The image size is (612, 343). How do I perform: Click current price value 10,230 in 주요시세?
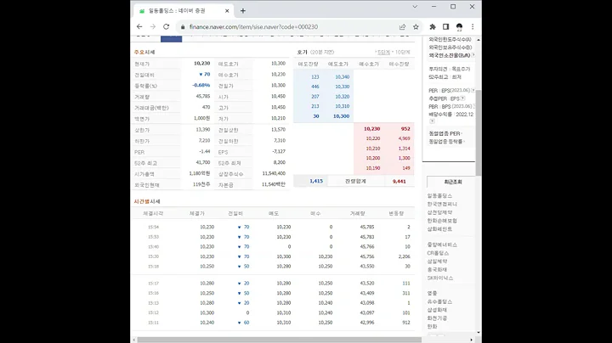[x=201, y=63]
